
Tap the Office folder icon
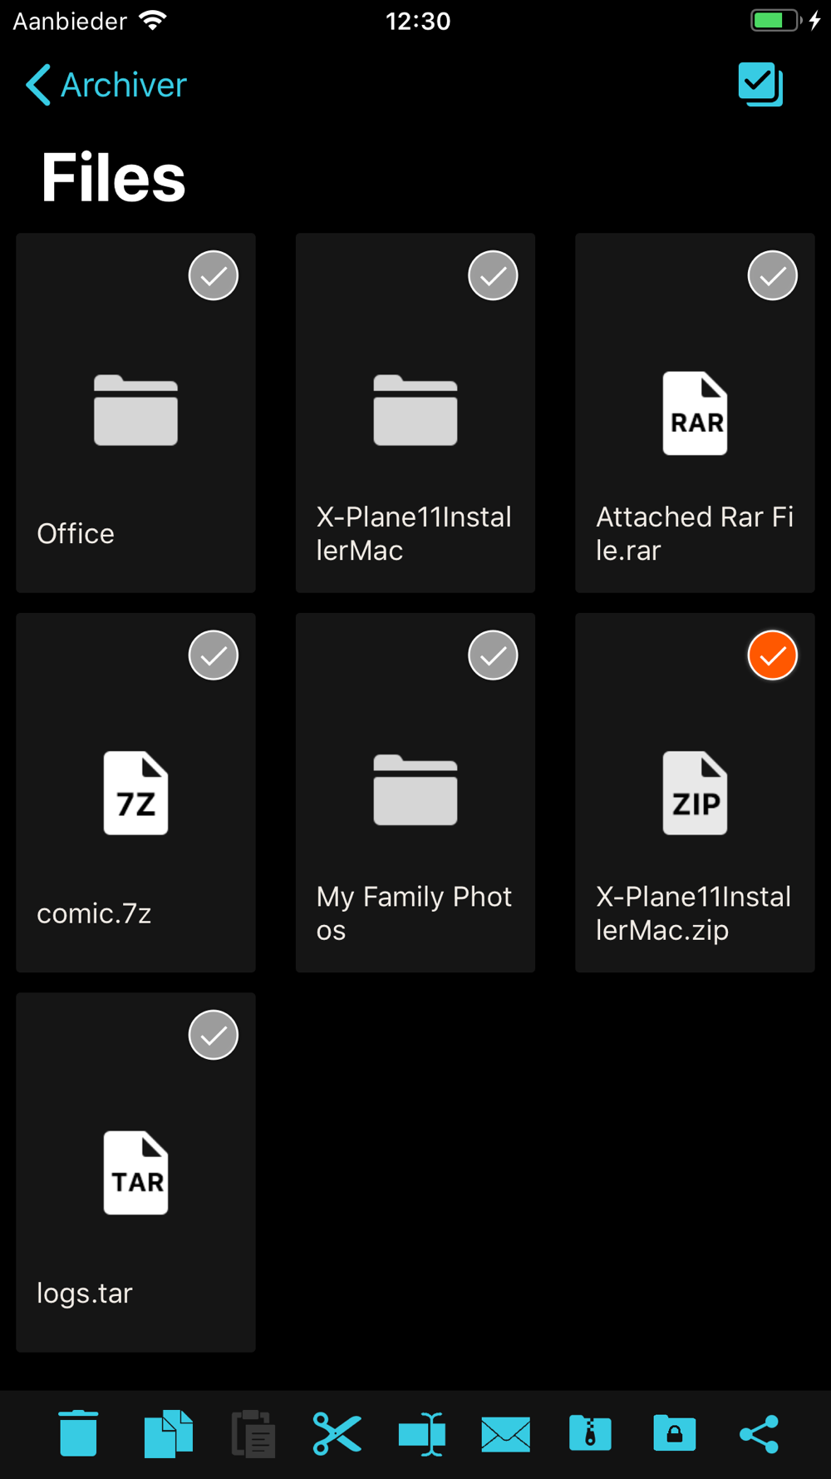(x=135, y=410)
